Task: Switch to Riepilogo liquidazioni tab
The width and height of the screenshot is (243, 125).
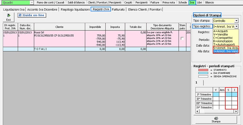Action: [x=75, y=9]
